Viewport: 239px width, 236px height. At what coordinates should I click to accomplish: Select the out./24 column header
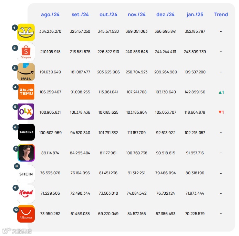pyautogui.click(x=108, y=14)
